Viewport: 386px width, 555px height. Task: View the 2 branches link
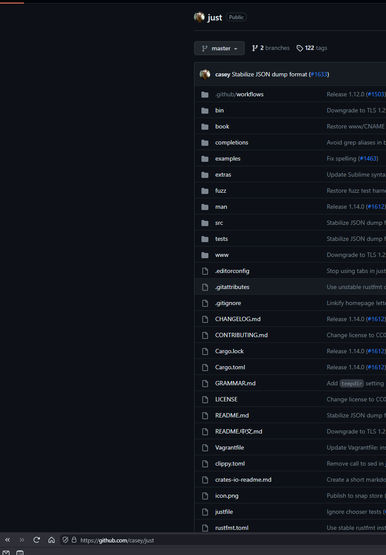point(271,48)
